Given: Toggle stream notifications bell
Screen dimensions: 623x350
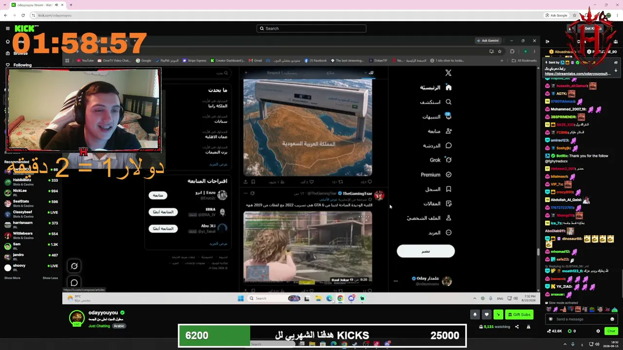Looking at the screenshot, I should click(x=475, y=315).
